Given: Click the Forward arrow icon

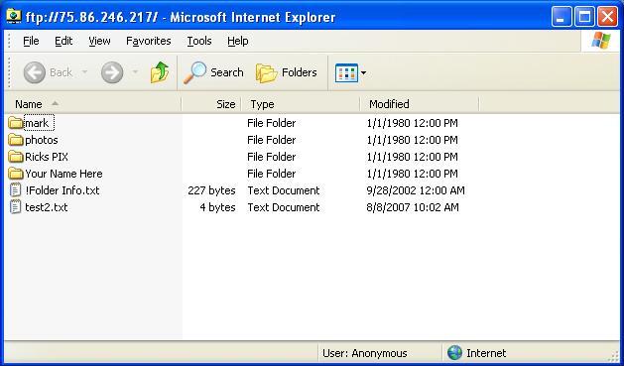Looking at the screenshot, I should click(x=112, y=72).
